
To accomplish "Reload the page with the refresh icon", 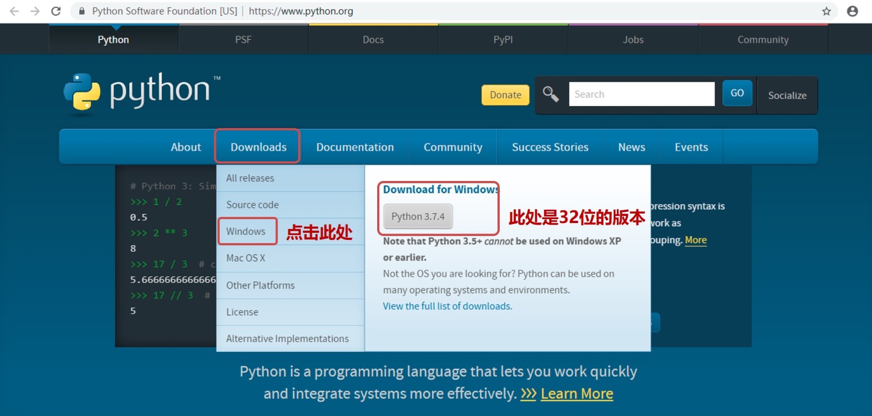I will tap(56, 11).
